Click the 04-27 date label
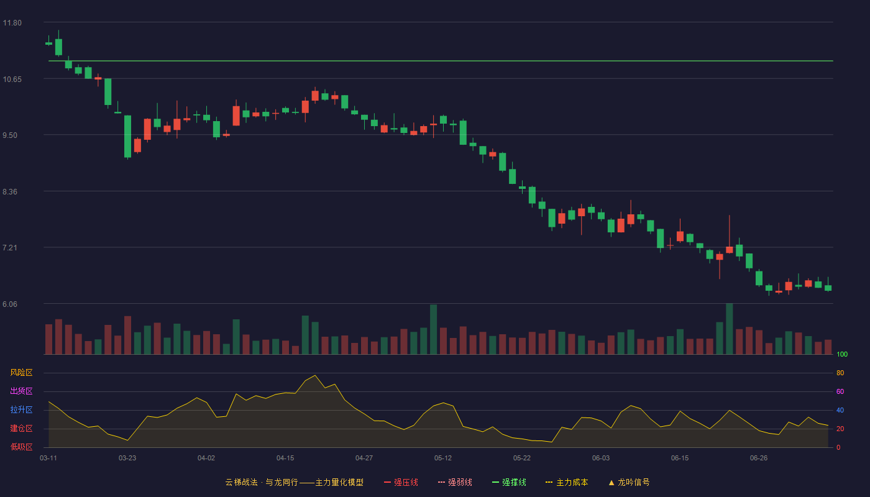The image size is (870, 497). 364,458
